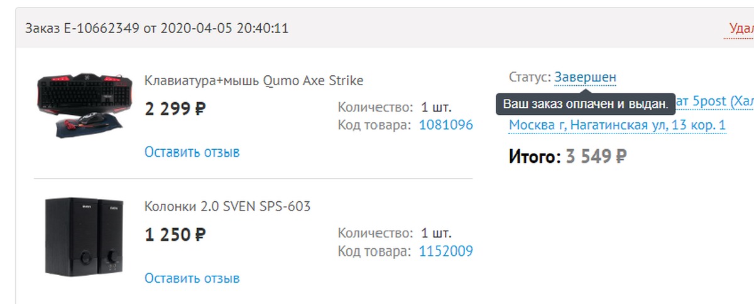Click the Статус label
Screen dimensions: 754x304
pos(530,78)
